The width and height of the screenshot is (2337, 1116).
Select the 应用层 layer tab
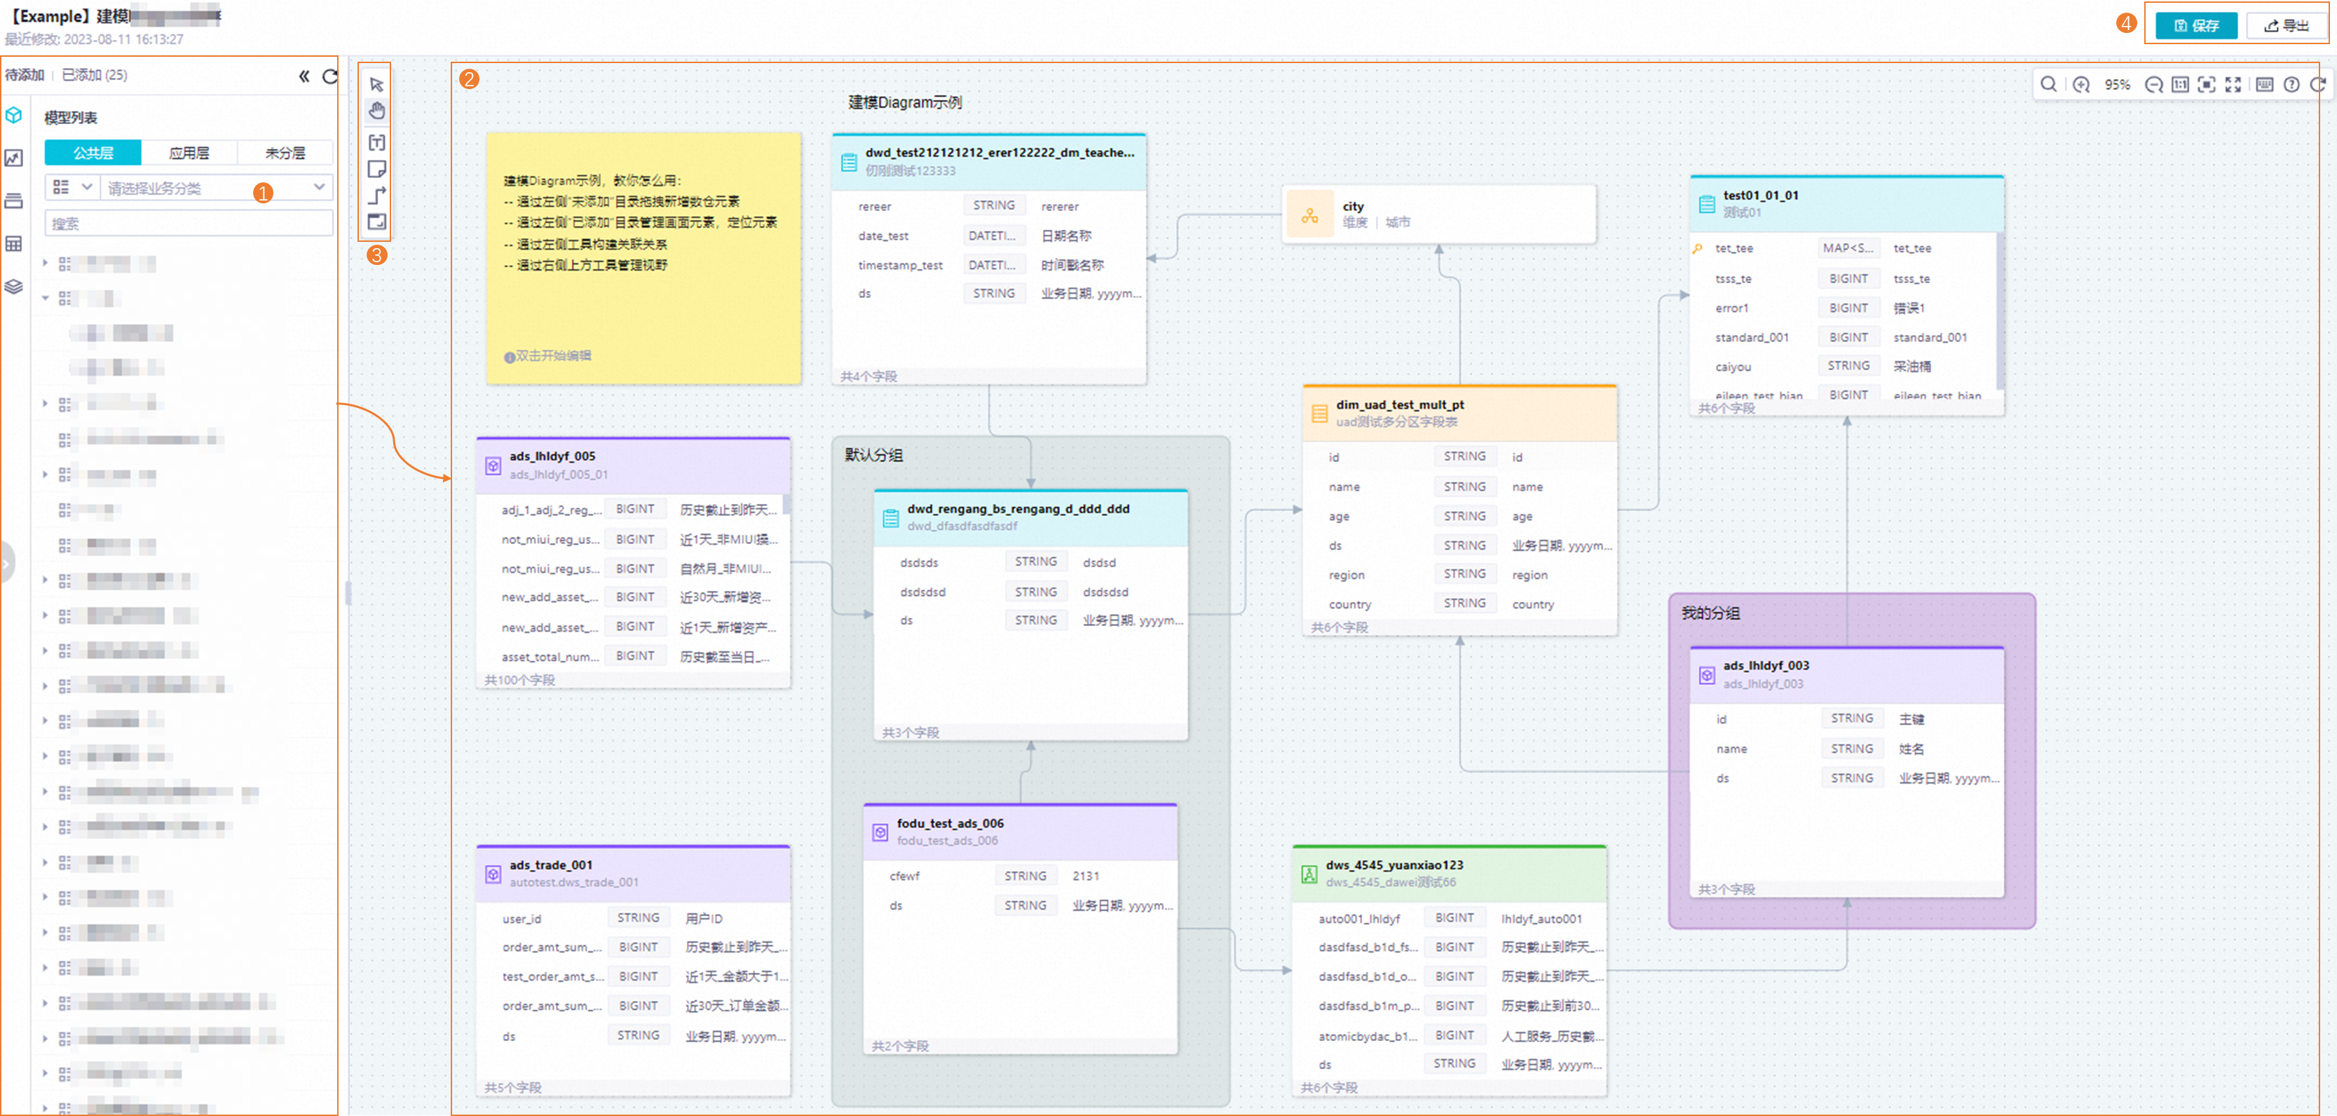tap(189, 152)
